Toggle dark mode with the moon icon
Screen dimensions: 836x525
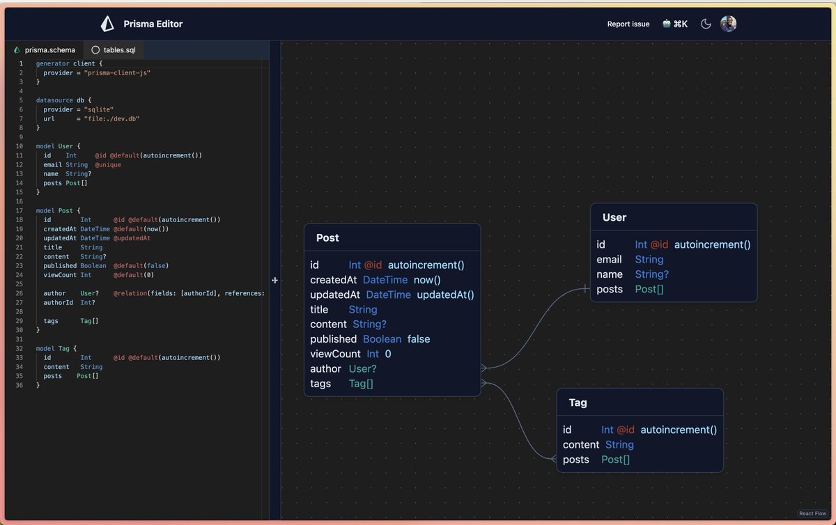(705, 23)
